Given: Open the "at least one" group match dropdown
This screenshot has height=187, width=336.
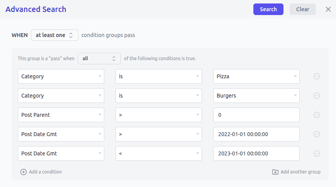Looking at the screenshot, I should [54, 35].
